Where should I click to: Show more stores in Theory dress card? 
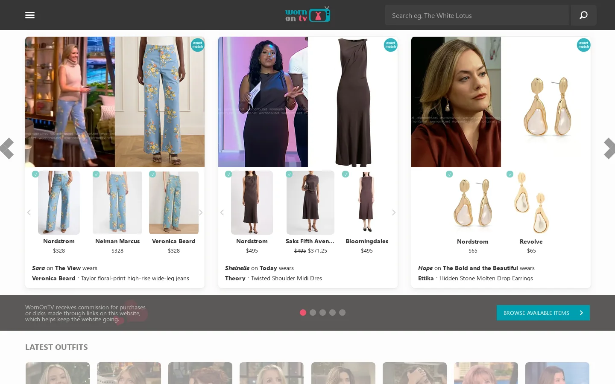[394, 212]
